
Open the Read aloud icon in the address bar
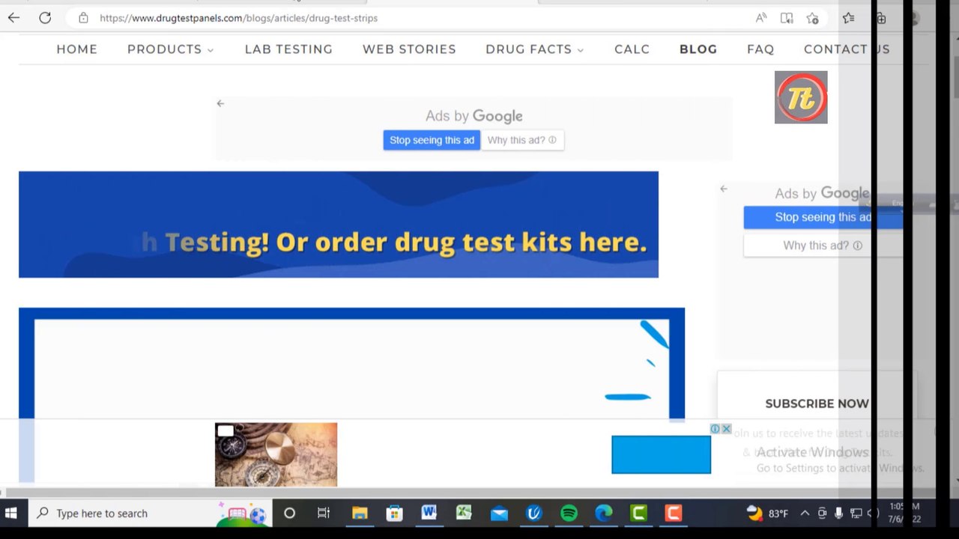[760, 18]
